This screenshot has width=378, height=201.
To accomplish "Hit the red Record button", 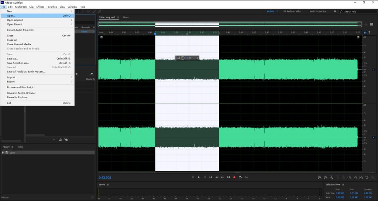I will tap(234, 177).
